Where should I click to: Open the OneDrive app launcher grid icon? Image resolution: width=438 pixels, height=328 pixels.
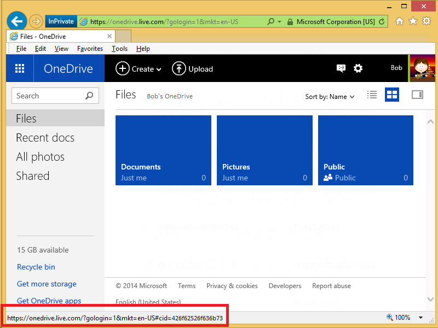[x=20, y=68]
